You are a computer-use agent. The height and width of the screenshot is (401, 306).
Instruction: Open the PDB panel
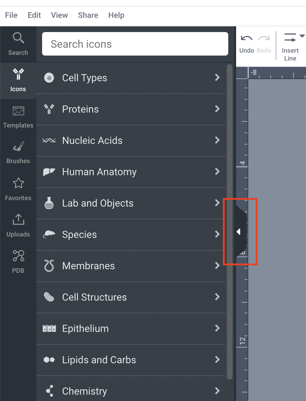pos(18,261)
